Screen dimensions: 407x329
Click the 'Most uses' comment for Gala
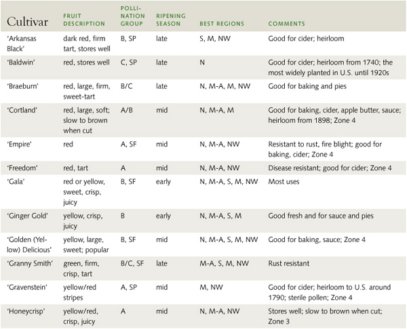(x=284, y=182)
